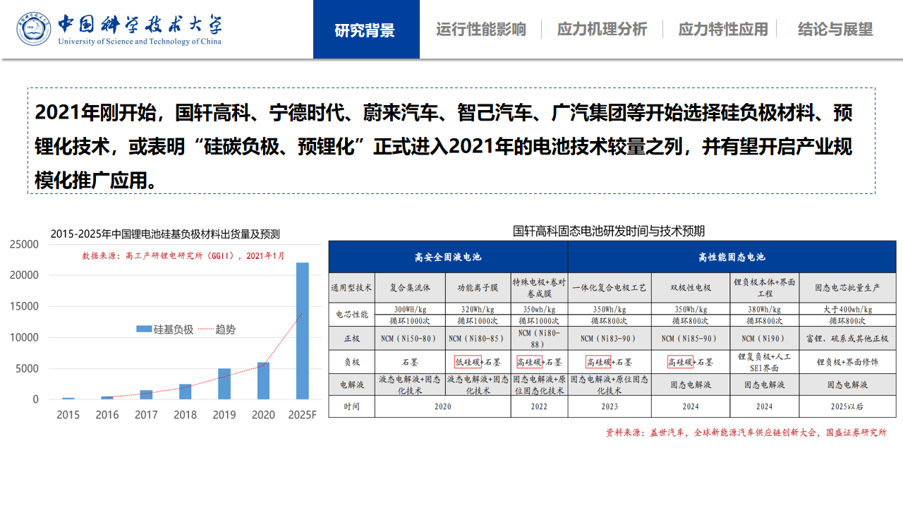Click the '高性能固态电池' table header
The height and width of the screenshot is (508, 903).
732,257
